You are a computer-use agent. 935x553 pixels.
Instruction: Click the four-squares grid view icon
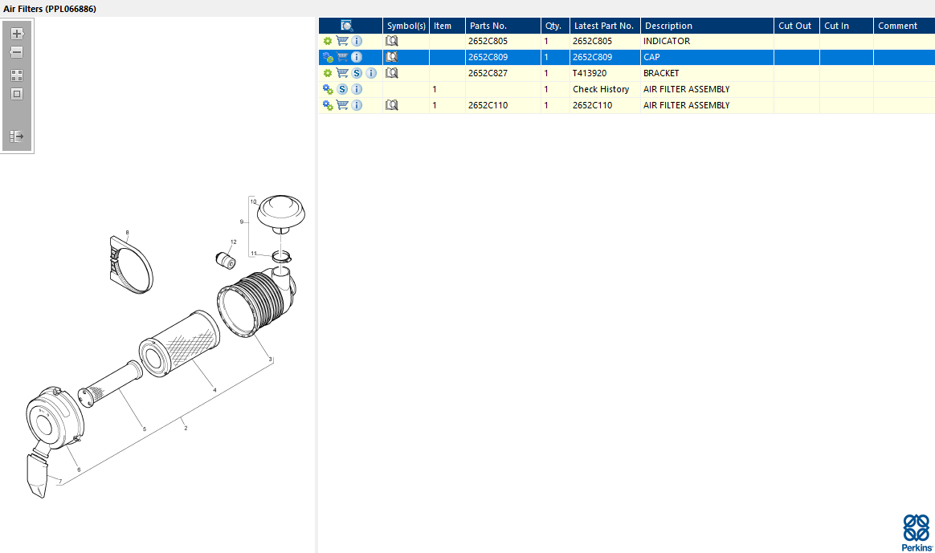pos(16,75)
